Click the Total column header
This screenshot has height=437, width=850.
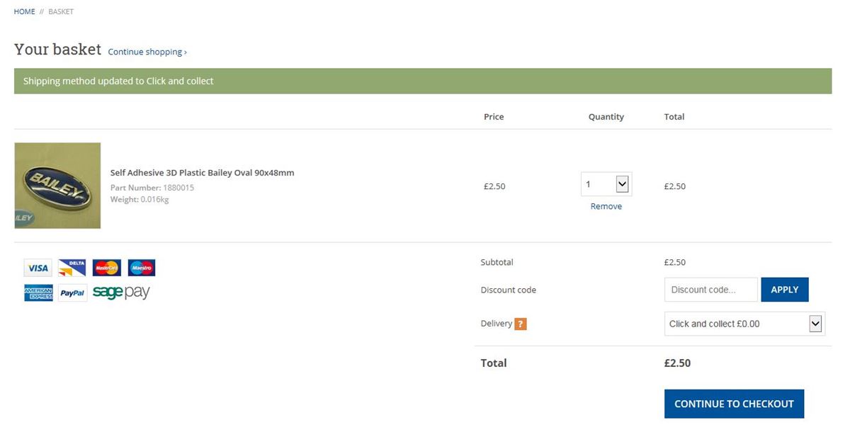coord(674,117)
